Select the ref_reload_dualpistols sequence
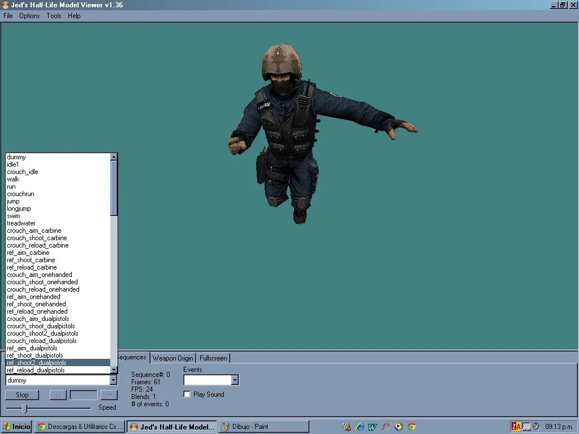The image size is (579, 434). click(58, 370)
